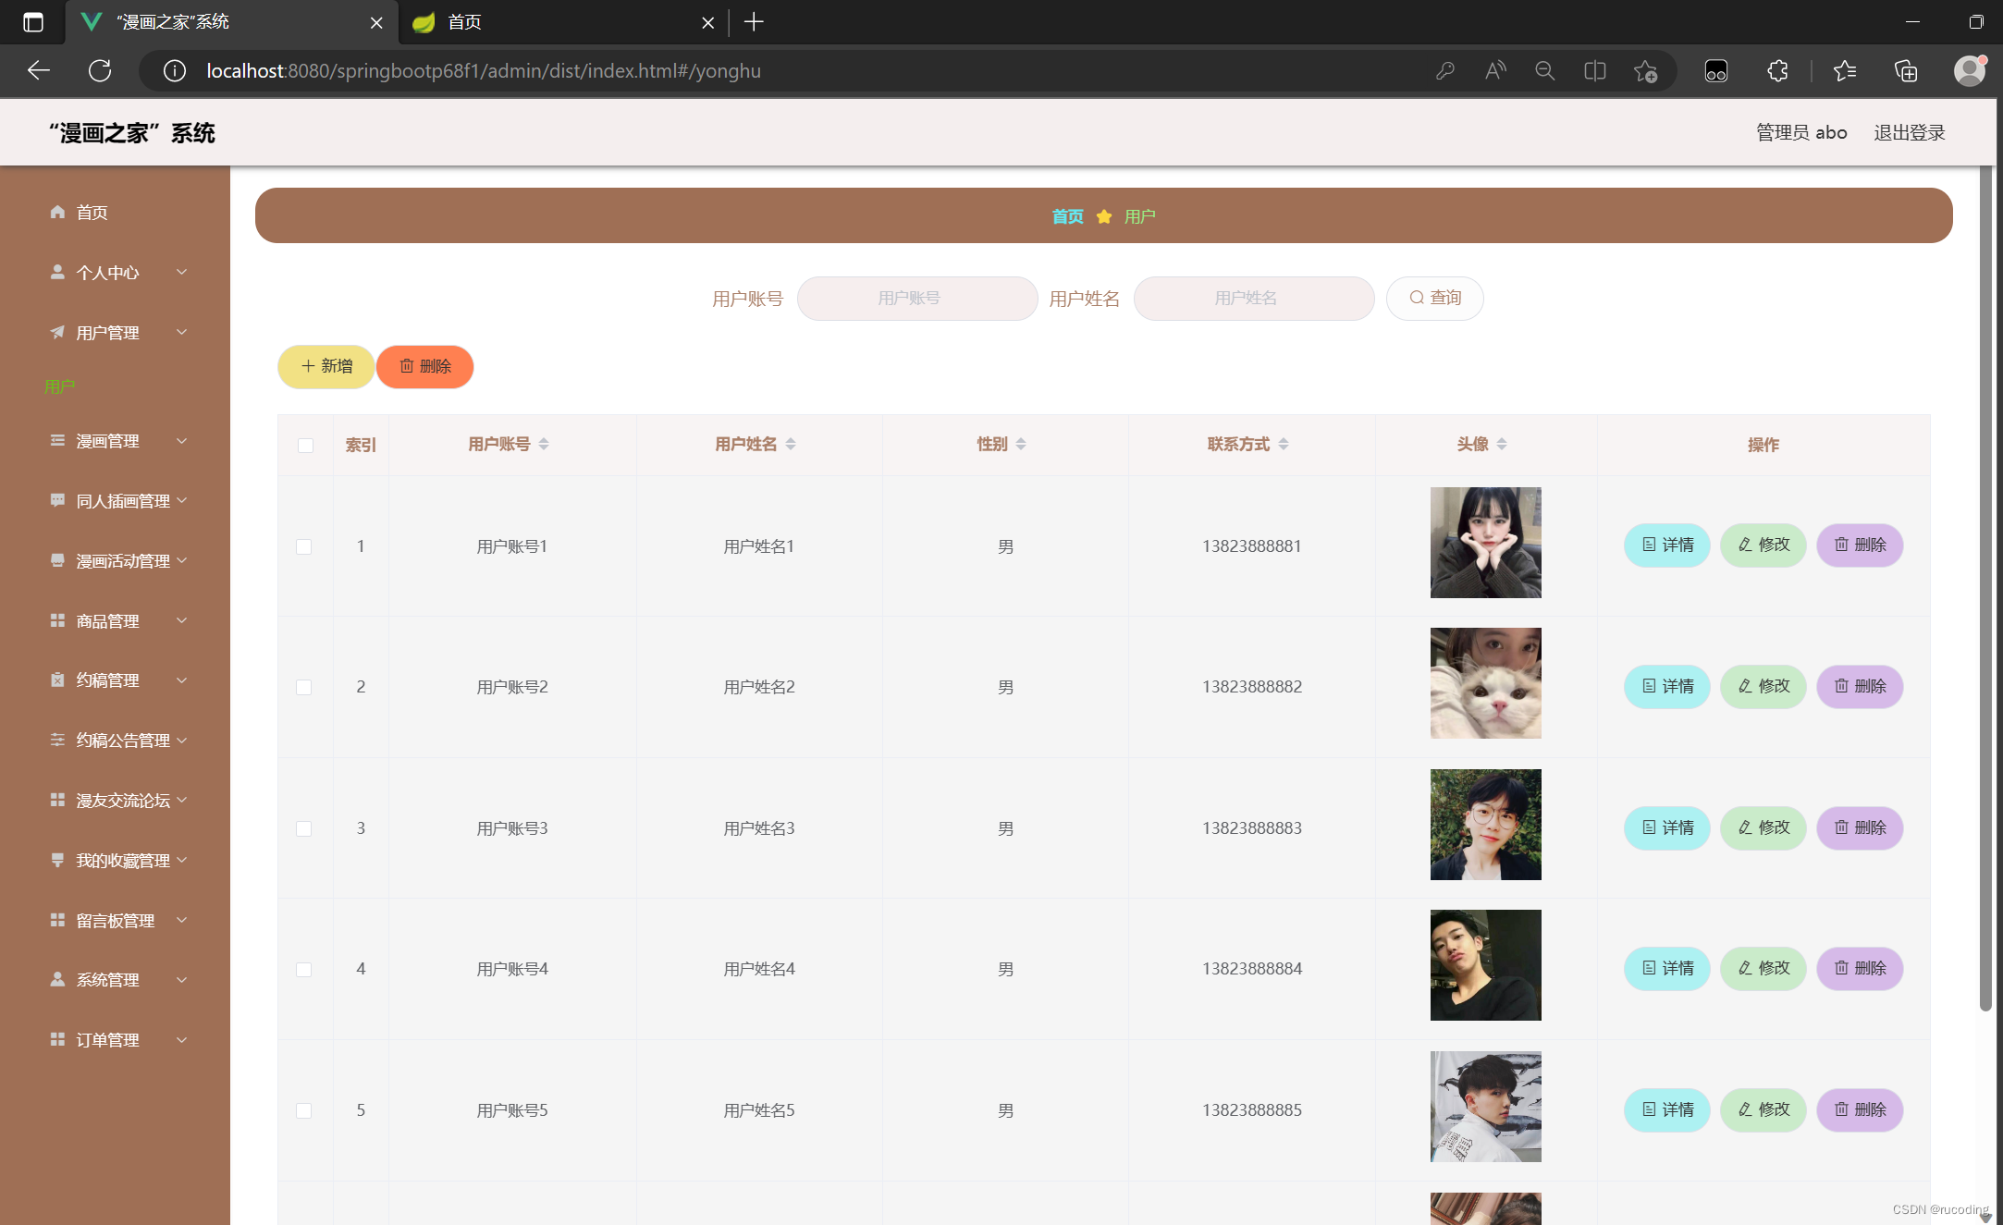2003x1225 pixels.
Task: Switch to the 首页 browser tab
Action: tap(564, 22)
